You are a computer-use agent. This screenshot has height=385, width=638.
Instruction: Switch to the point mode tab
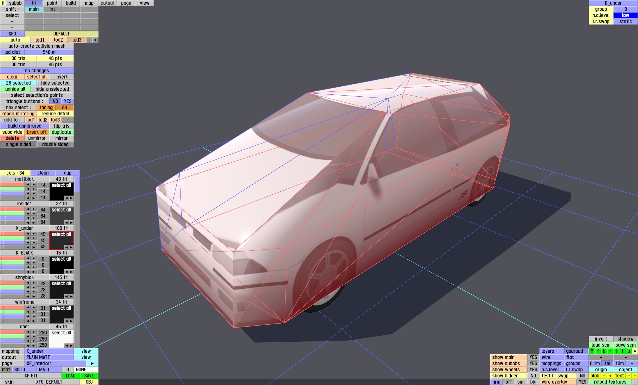click(x=52, y=3)
